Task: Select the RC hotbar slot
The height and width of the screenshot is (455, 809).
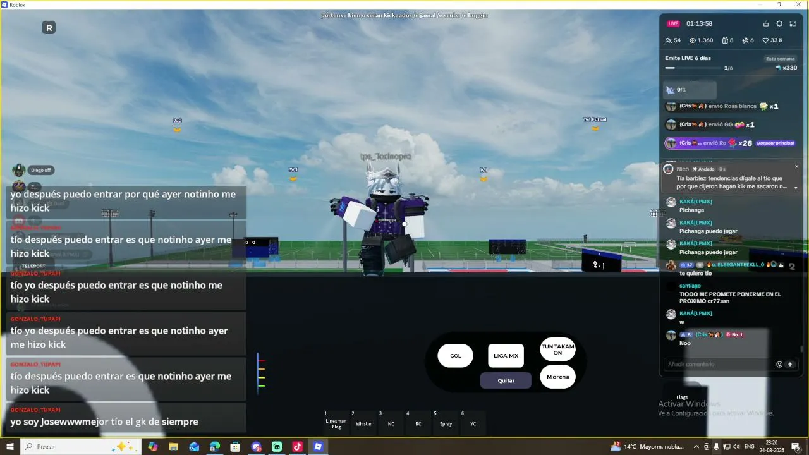Action: pyautogui.click(x=418, y=422)
